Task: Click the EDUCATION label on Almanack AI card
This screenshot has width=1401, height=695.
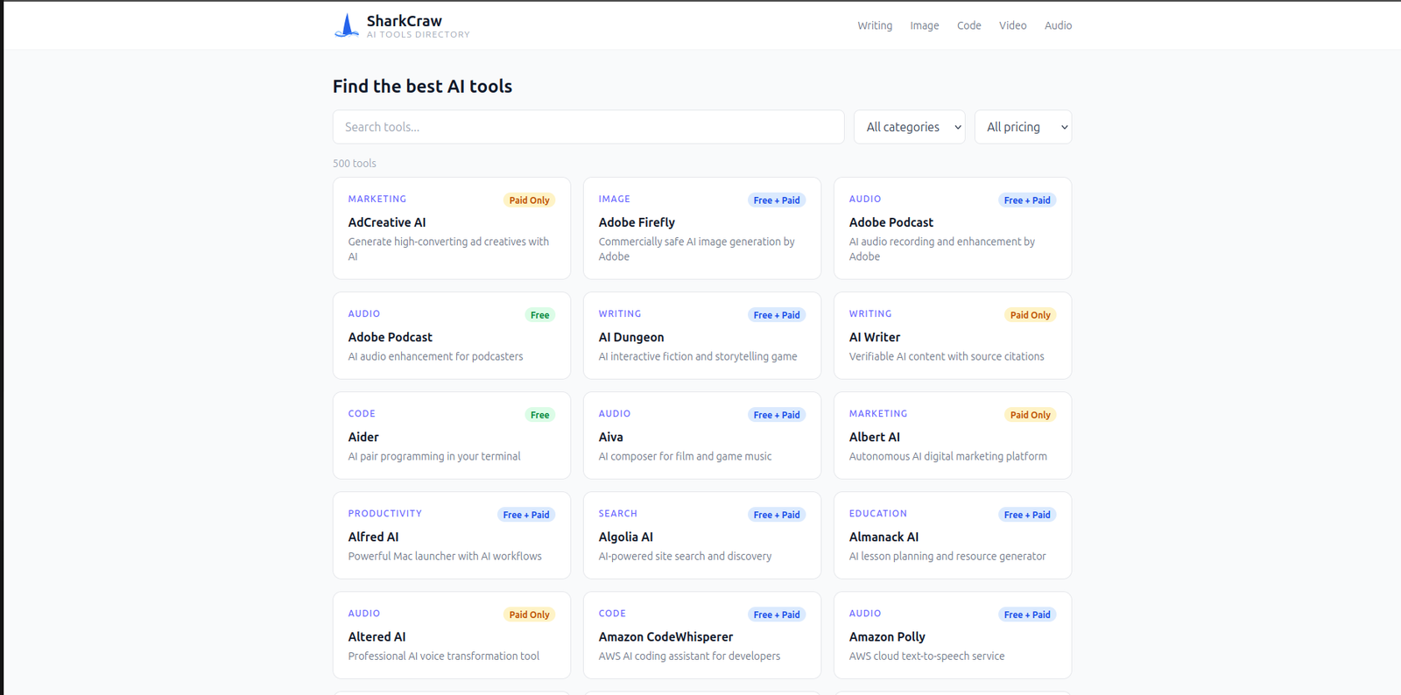Action: (878, 513)
